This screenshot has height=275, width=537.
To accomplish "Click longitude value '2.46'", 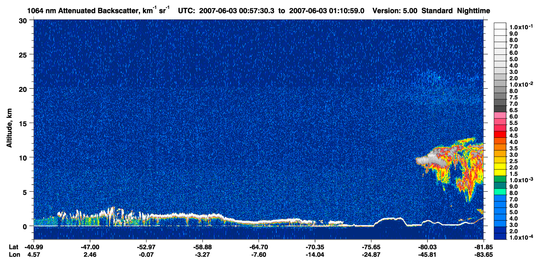I will click(90, 254).
